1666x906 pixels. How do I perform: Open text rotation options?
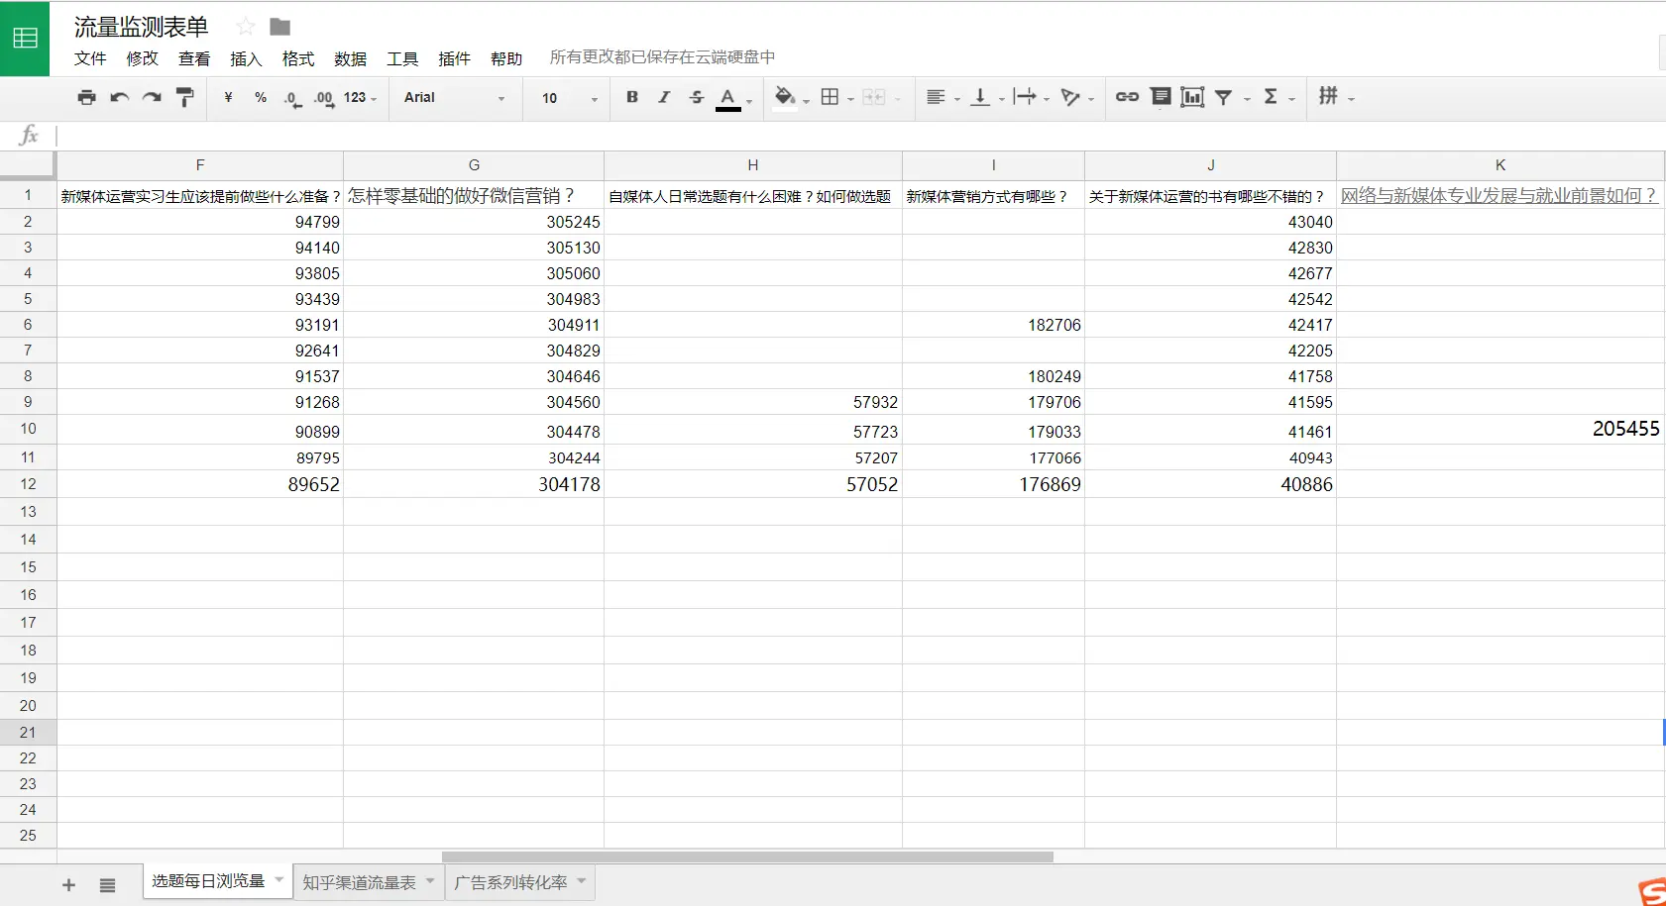pos(1070,97)
